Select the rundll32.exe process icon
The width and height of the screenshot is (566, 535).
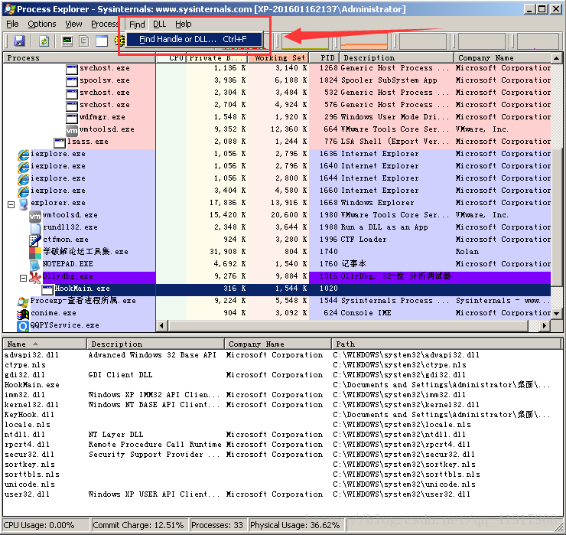35,227
